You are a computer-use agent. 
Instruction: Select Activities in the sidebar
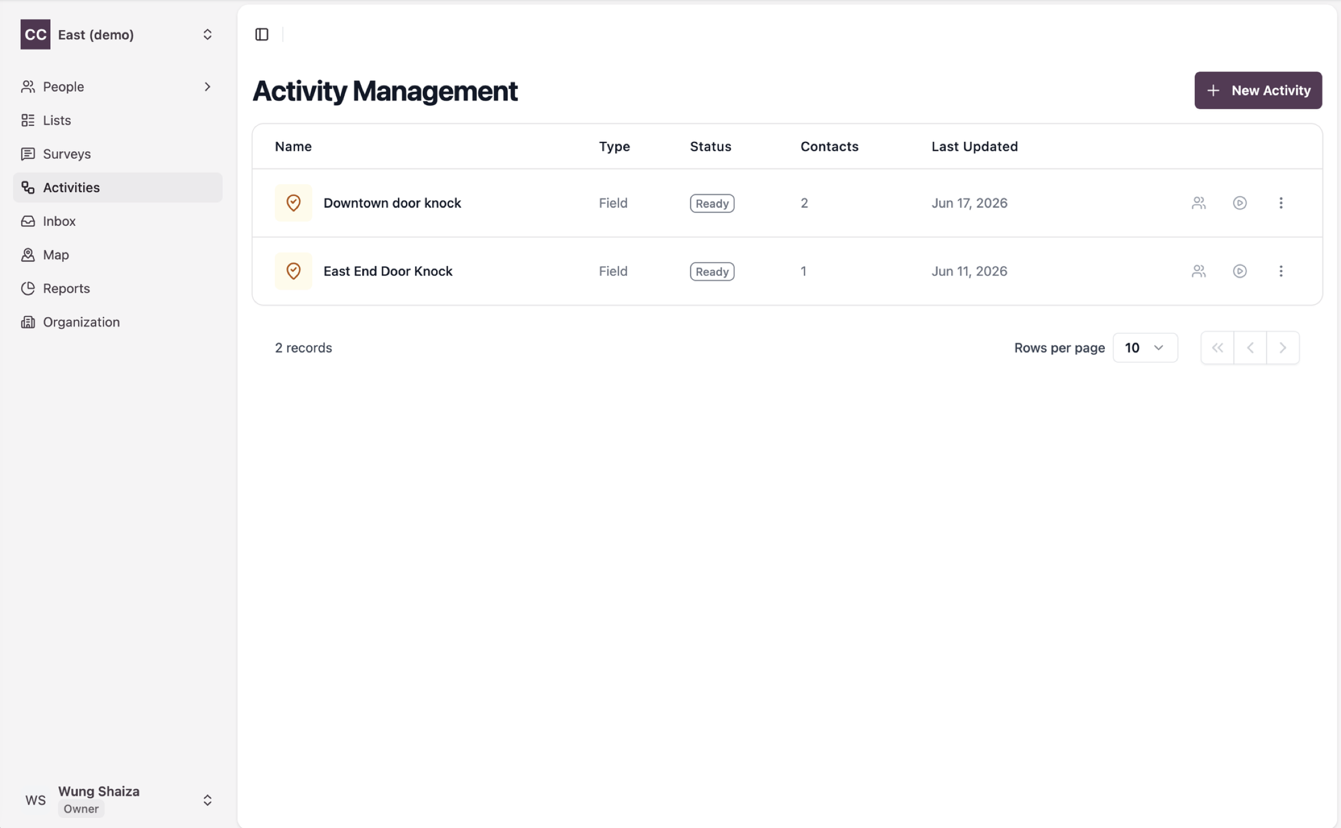point(118,188)
